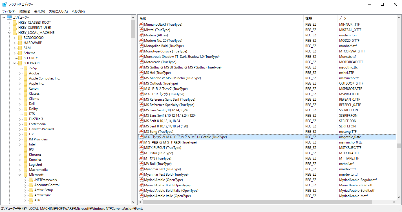402x212 pixels.
Task: Click the Dolby folder icon
Action: click(25, 109)
